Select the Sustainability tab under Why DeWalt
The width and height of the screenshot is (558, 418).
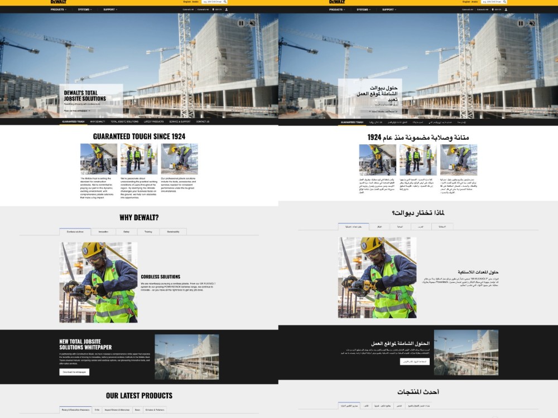pyautogui.click(x=174, y=232)
